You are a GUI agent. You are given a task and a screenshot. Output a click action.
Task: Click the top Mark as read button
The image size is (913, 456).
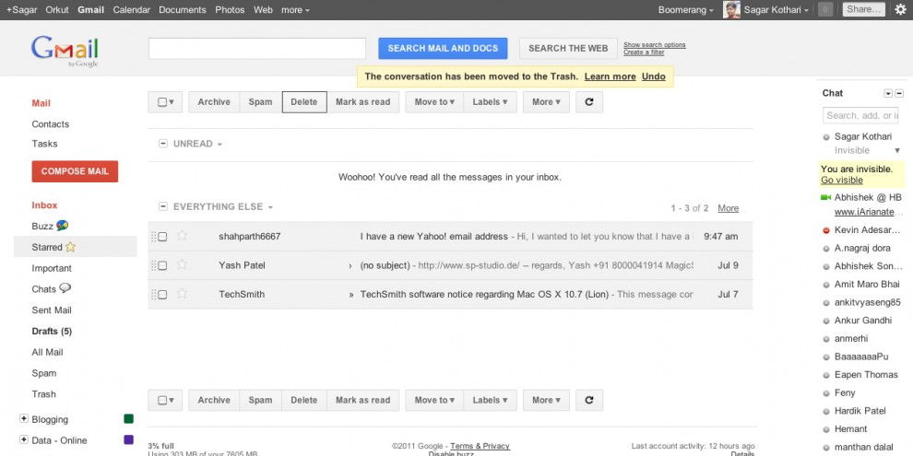tap(362, 101)
